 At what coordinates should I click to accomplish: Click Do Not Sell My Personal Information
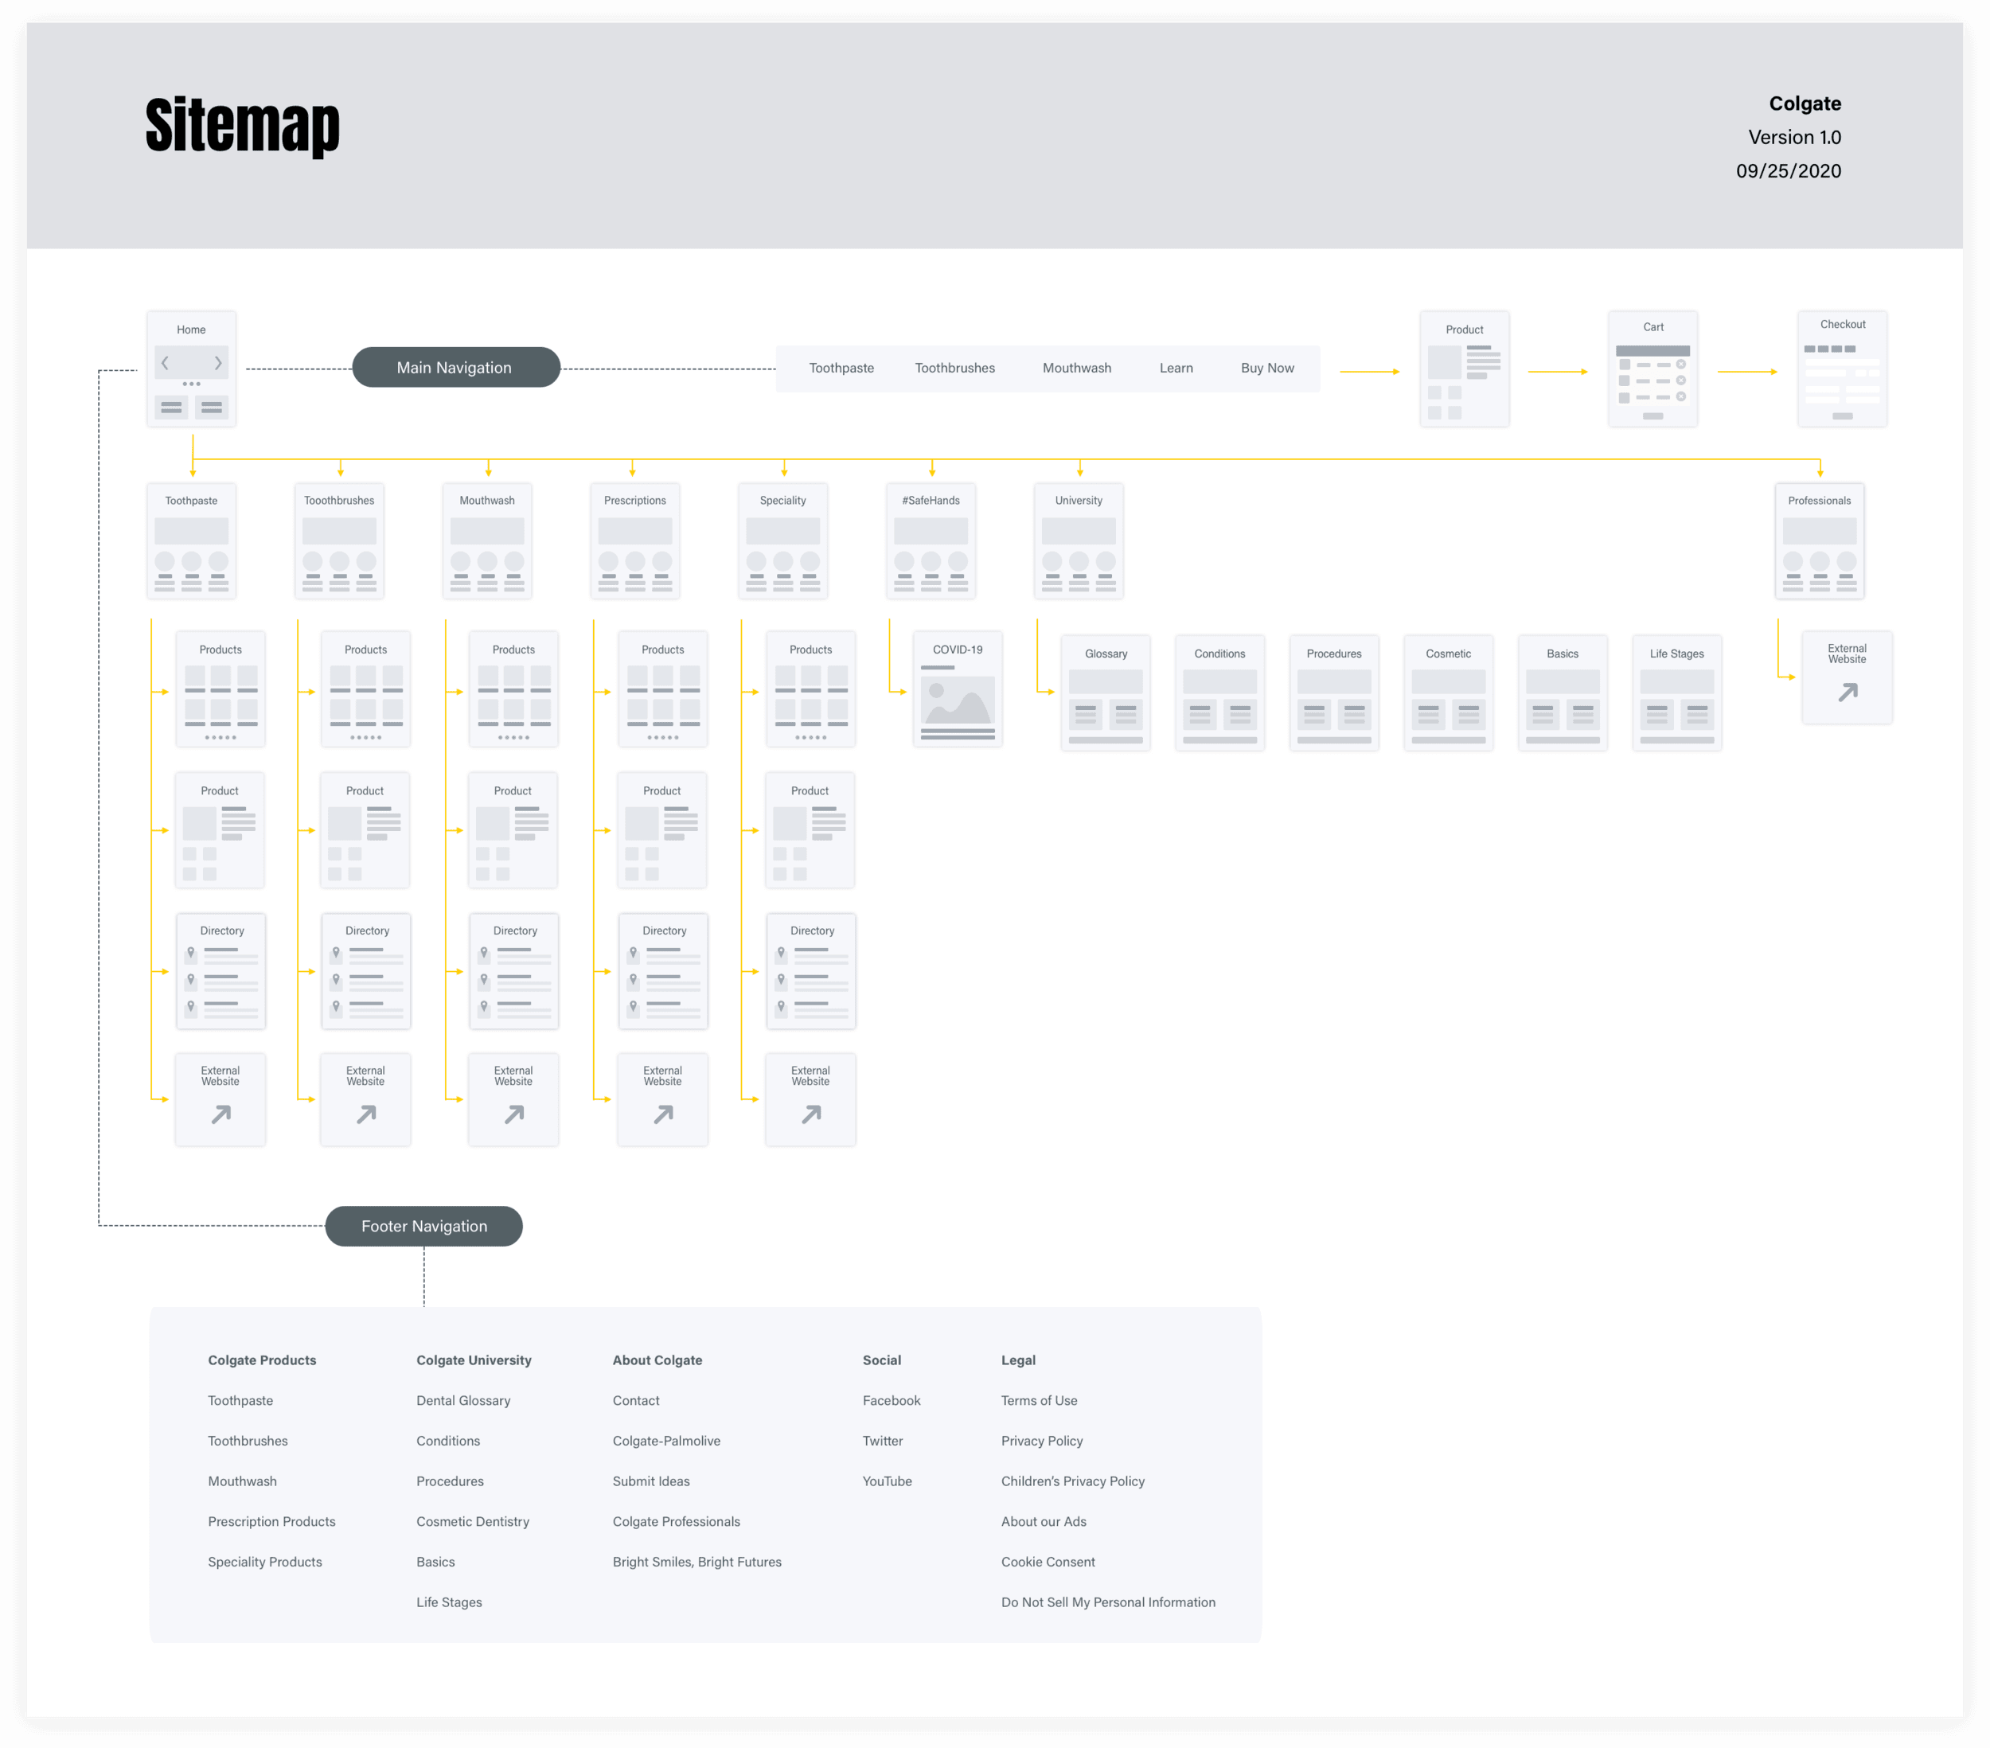[x=1109, y=1602]
